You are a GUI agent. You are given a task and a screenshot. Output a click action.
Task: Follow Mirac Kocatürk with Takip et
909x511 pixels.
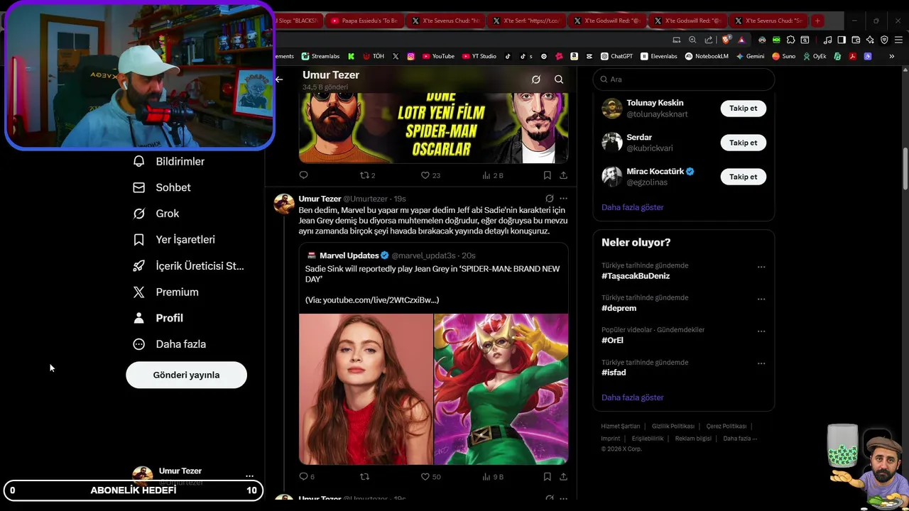tap(743, 177)
